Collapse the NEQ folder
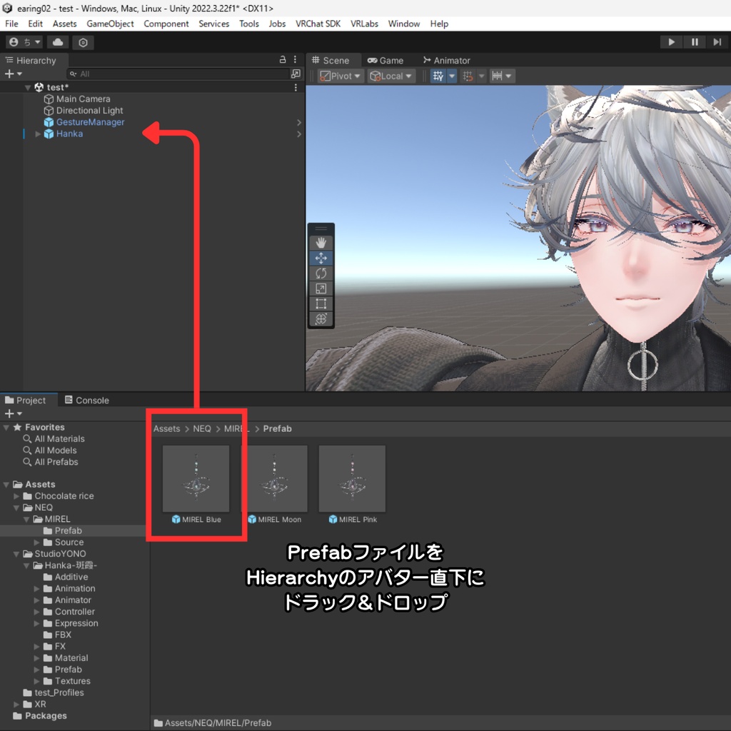 (16, 508)
